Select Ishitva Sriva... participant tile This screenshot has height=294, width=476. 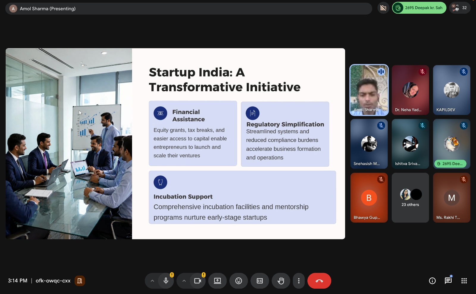(x=410, y=144)
